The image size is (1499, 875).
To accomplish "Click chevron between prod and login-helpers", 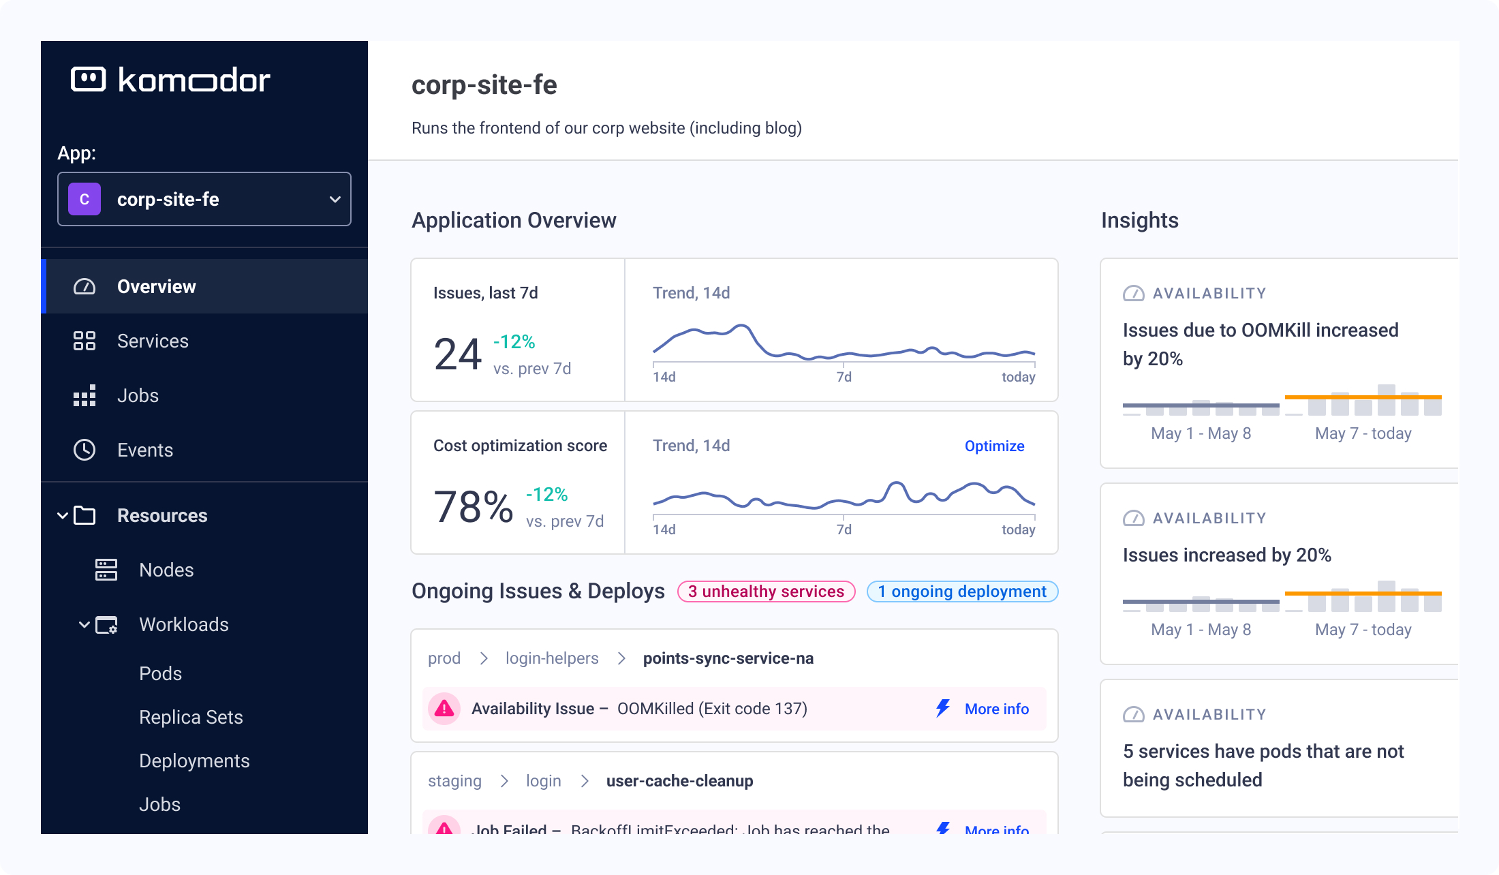I will 484,658.
